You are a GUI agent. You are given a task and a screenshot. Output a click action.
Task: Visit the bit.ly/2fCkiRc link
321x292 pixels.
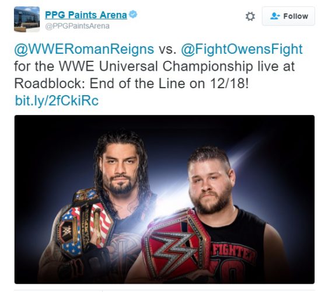pyautogui.click(x=57, y=100)
